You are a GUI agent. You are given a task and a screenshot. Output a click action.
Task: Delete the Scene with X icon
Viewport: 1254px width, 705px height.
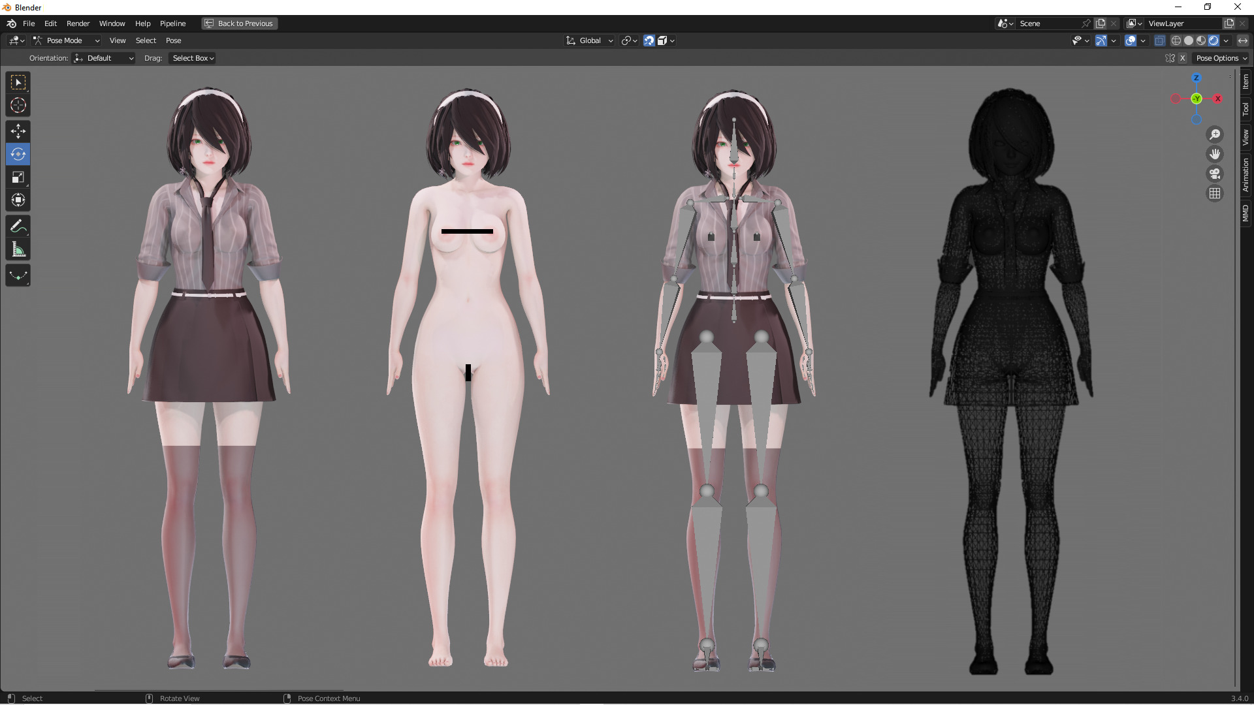click(1114, 23)
